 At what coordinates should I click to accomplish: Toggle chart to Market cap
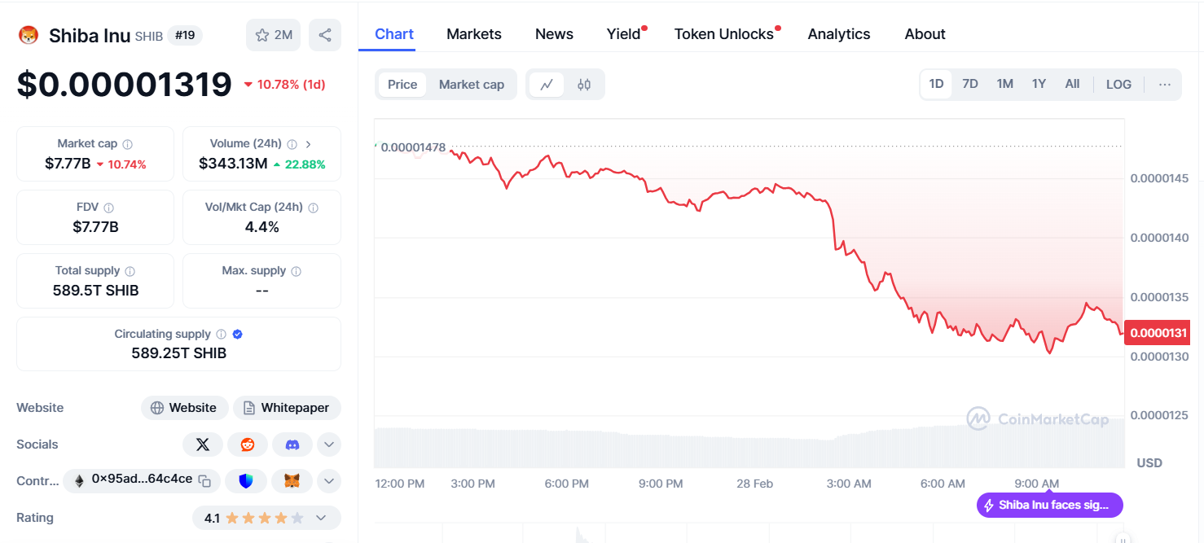(x=471, y=85)
